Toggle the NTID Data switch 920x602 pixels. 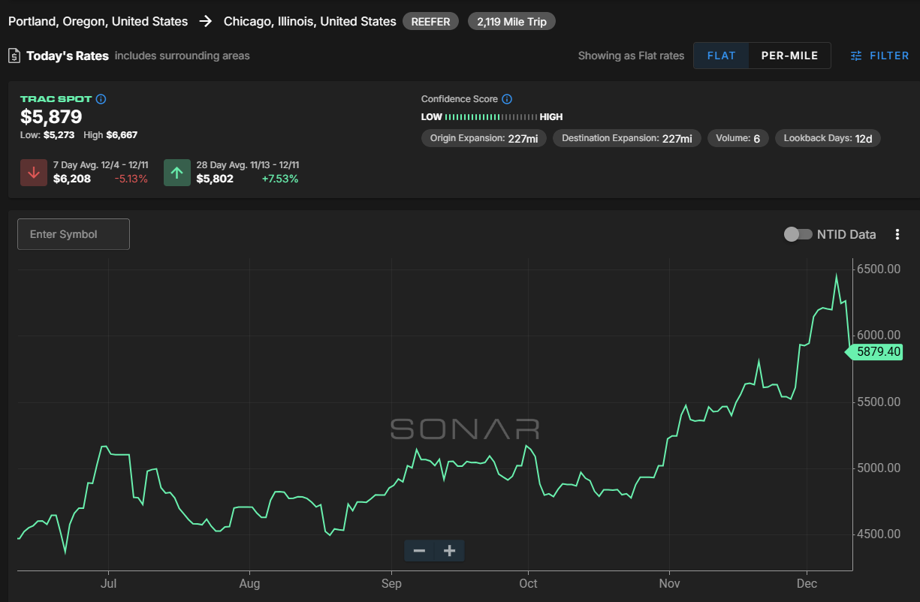click(798, 234)
